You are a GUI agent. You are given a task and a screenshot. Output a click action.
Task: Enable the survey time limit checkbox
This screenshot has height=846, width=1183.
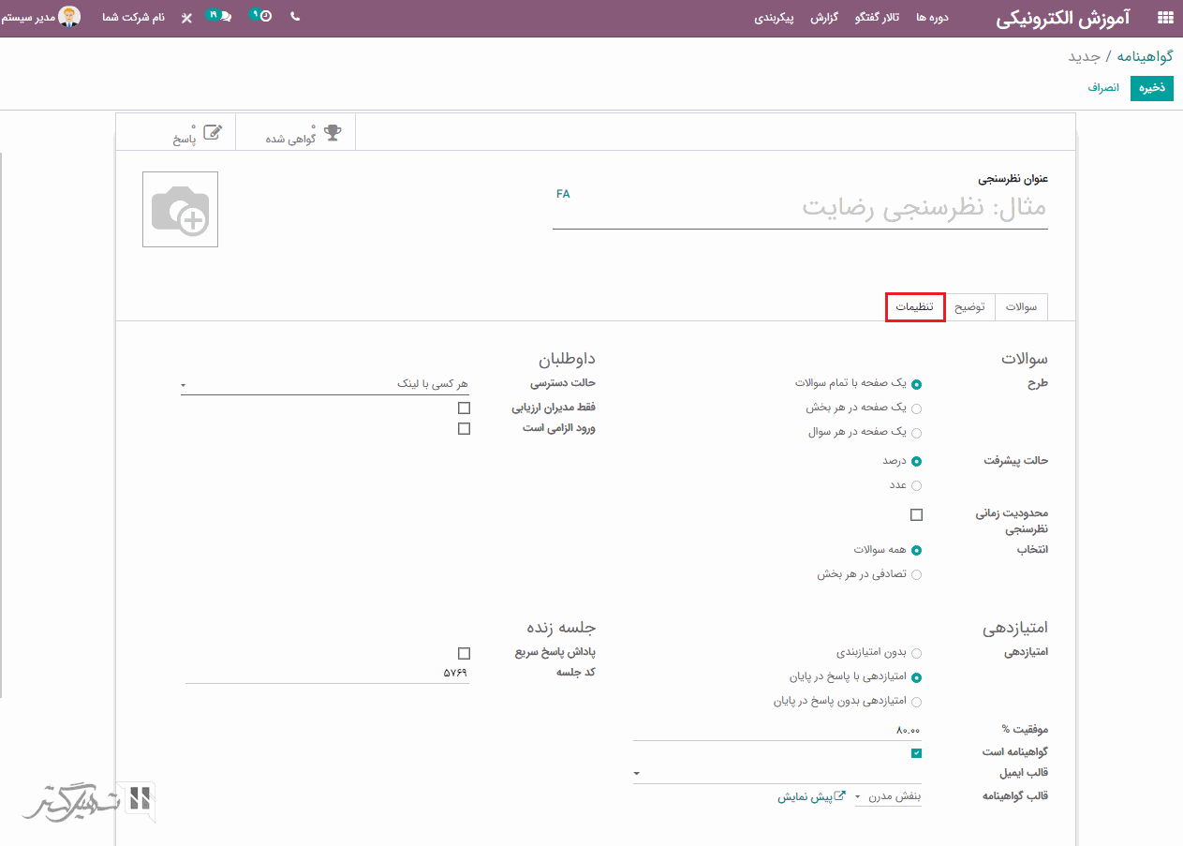(916, 514)
